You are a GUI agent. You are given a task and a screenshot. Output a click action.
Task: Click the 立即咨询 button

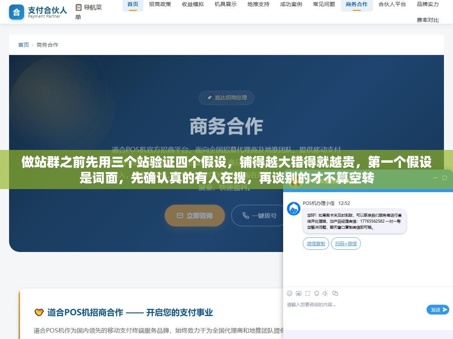click(x=195, y=215)
